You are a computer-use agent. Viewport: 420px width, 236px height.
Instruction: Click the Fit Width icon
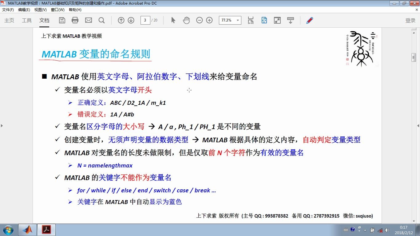click(x=251, y=20)
